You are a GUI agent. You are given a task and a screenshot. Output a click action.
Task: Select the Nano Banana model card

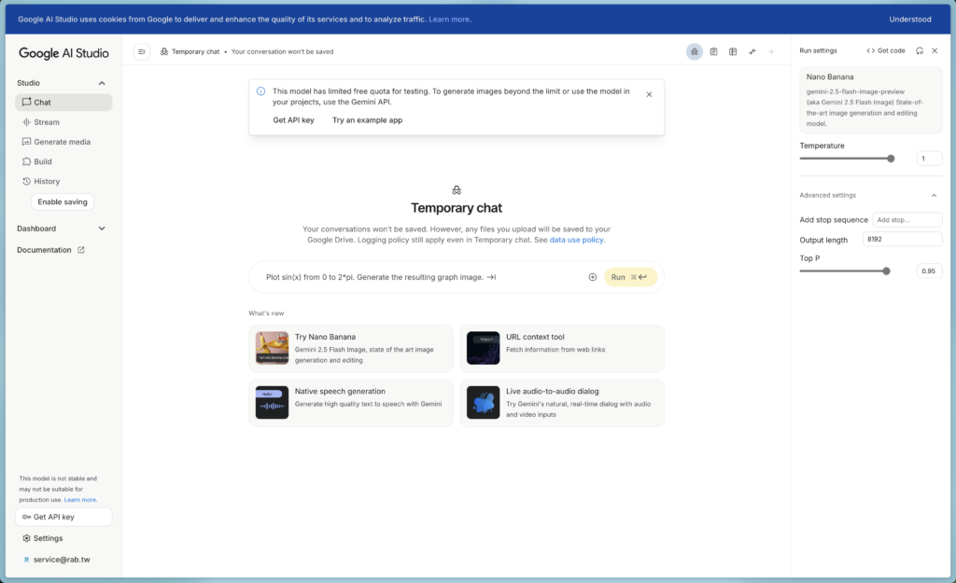click(x=871, y=100)
